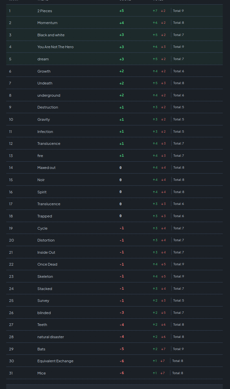Click the natural disaster theme entry
The height and width of the screenshot is (389, 230).
pyautogui.click(x=50, y=337)
